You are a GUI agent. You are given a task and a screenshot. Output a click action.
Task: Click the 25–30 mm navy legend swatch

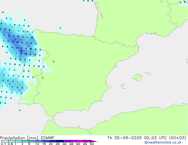point(60,141)
